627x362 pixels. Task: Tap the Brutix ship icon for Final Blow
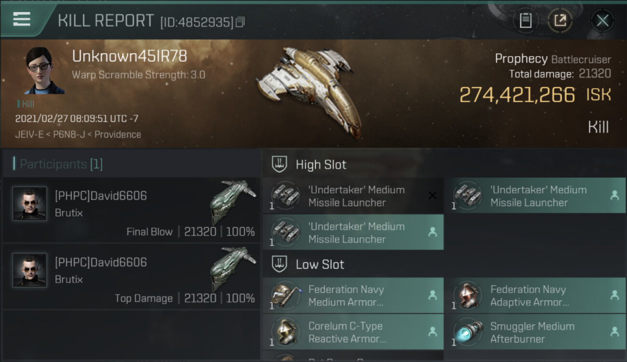(233, 201)
